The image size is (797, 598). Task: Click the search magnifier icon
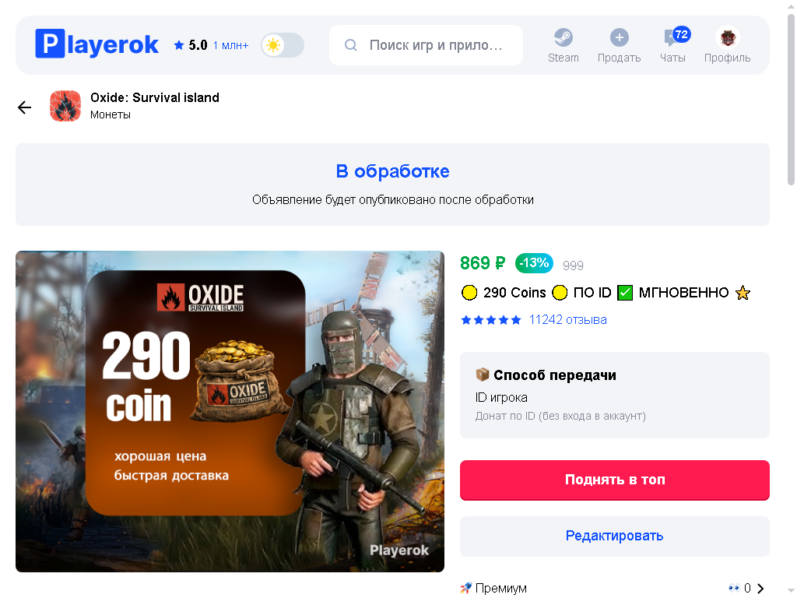click(x=351, y=45)
